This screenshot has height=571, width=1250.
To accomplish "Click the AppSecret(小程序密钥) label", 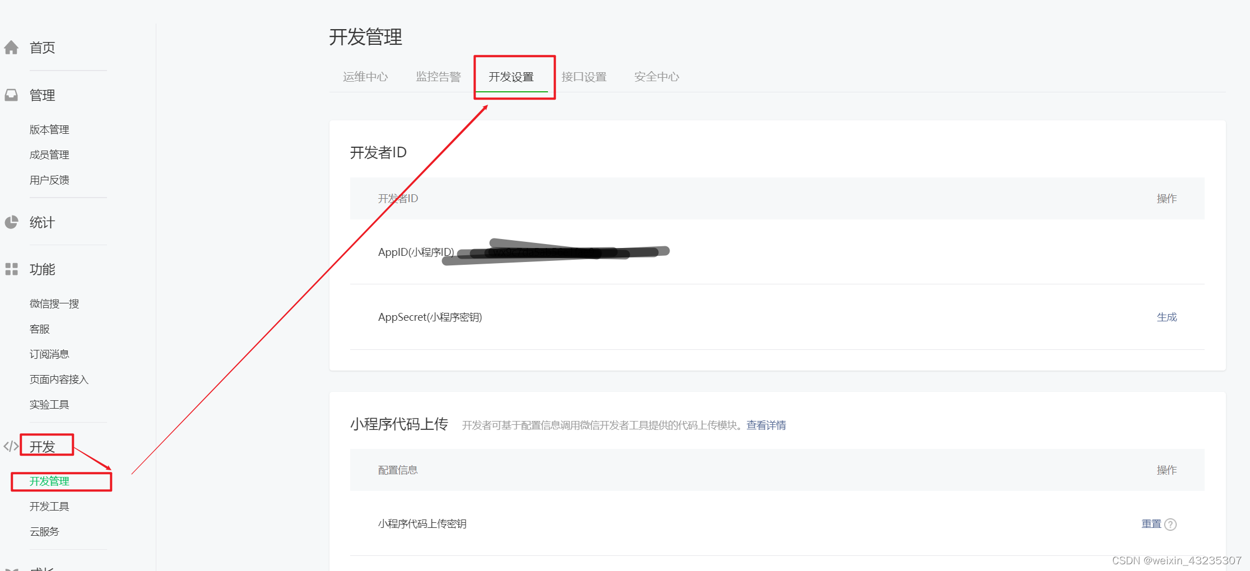I will [430, 317].
